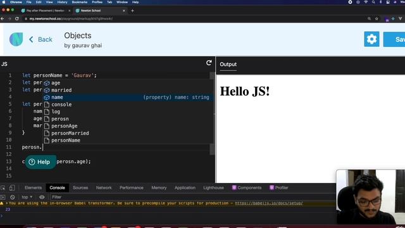This screenshot has width=405, height=228.
Task: Click the Wi-Fi status icon
Action: point(366,2)
